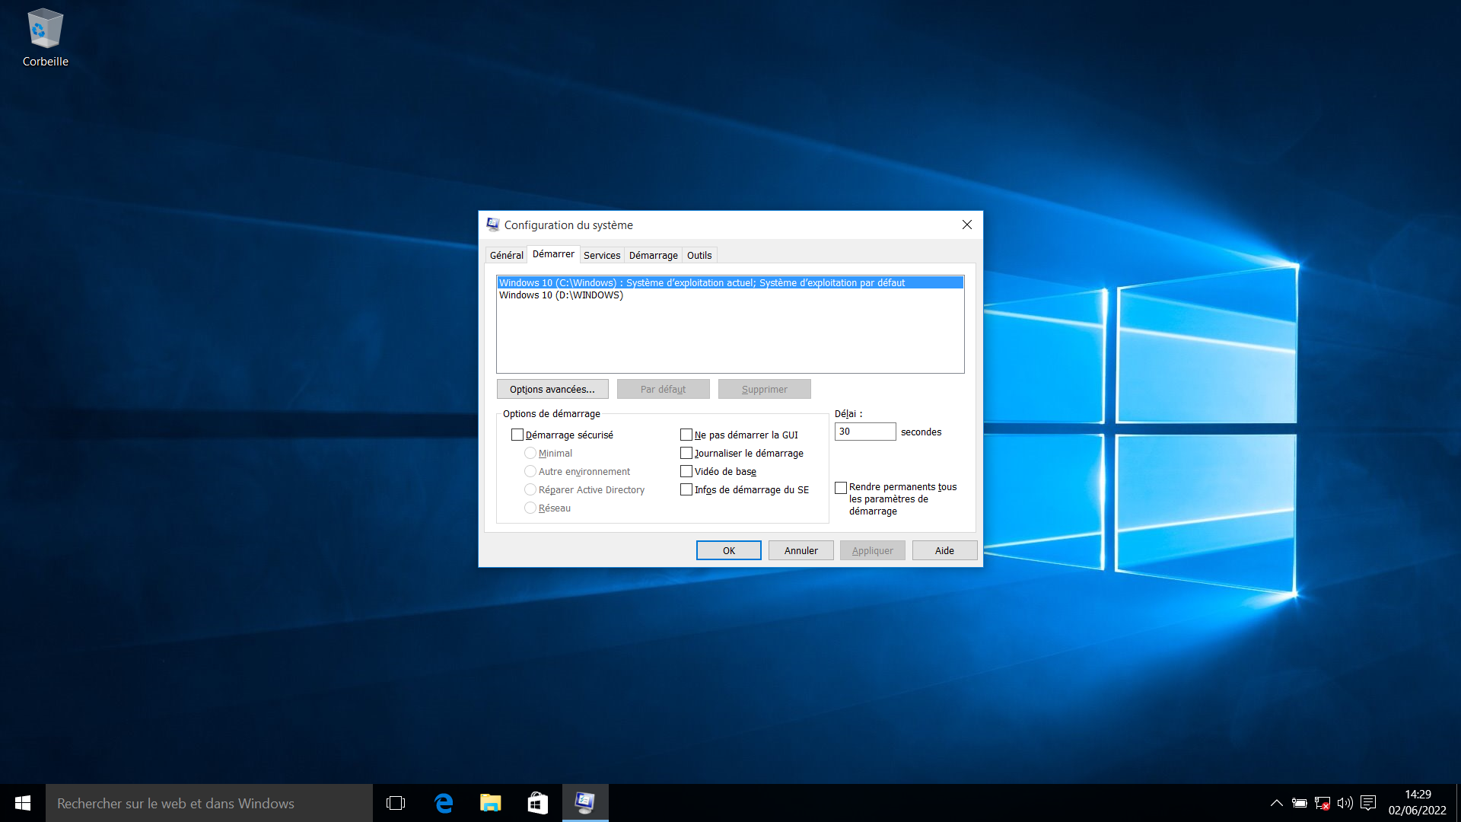
Task: Open the volume control tray icon
Action: 1345,803
